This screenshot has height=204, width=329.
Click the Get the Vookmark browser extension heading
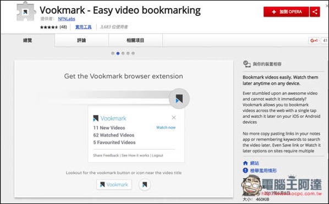[x=123, y=76]
